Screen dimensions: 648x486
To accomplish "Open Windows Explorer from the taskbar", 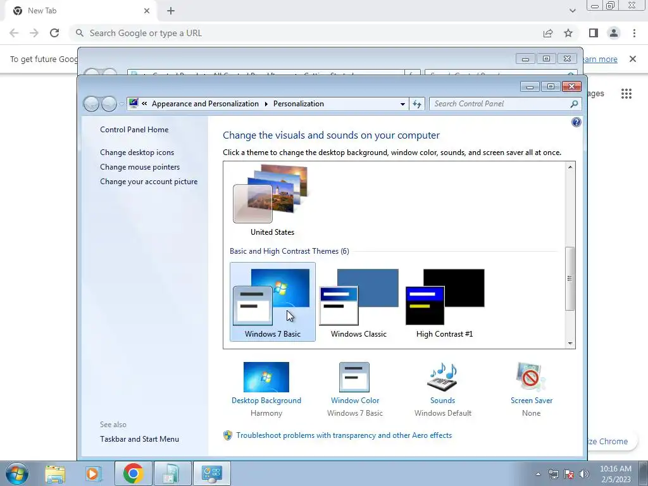I will [55, 473].
